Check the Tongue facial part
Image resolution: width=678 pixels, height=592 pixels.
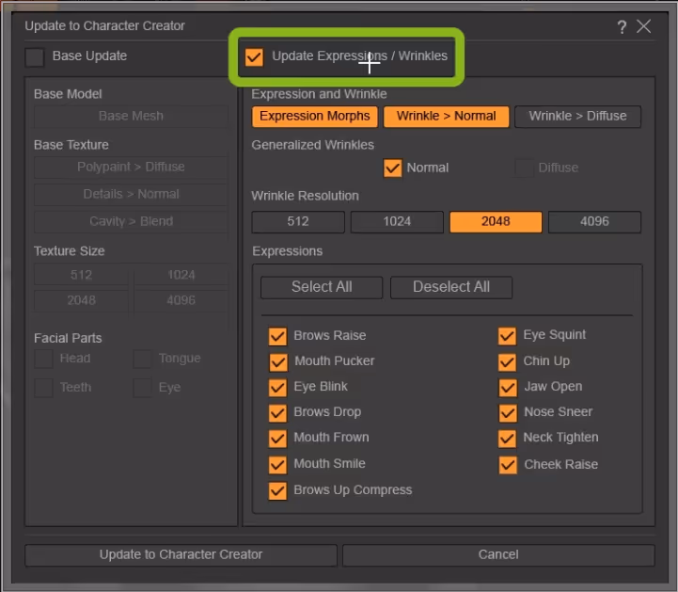click(x=142, y=360)
